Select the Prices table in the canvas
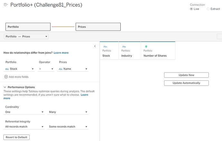 [x=98, y=27]
